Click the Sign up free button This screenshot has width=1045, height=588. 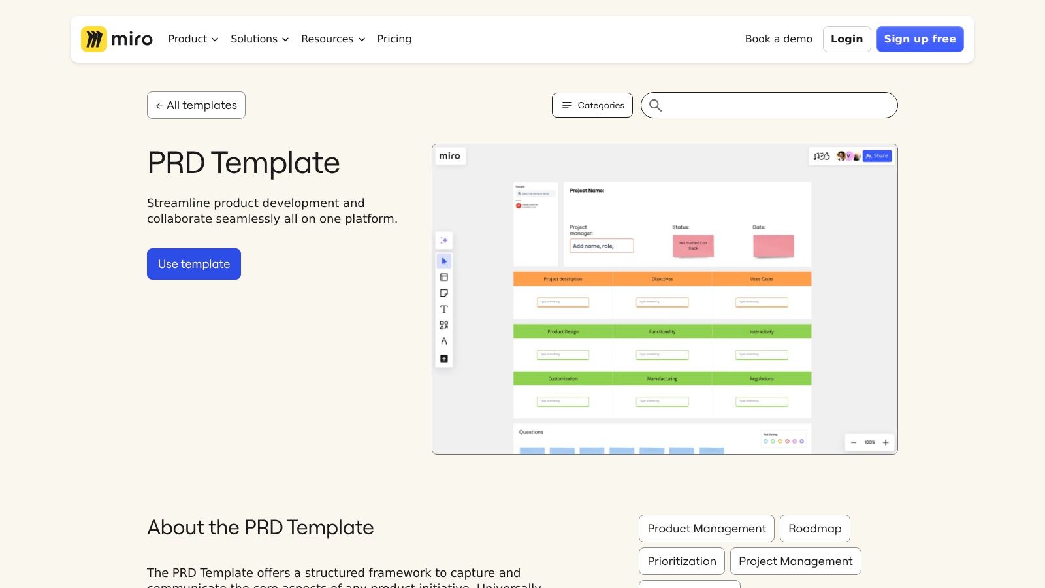(x=920, y=39)
